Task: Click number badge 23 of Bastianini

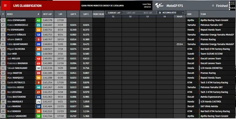Action: (x=39, y=97)
